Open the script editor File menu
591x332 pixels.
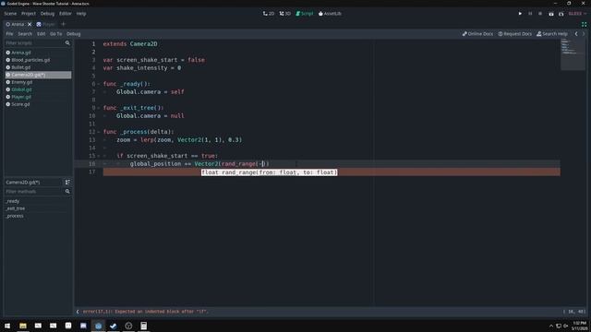tap(9, 34)
